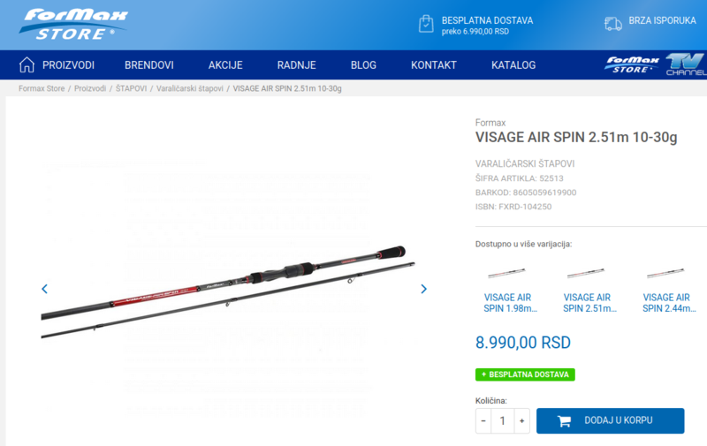
Task: Go to the AKCIJE page
Action: 225,65
